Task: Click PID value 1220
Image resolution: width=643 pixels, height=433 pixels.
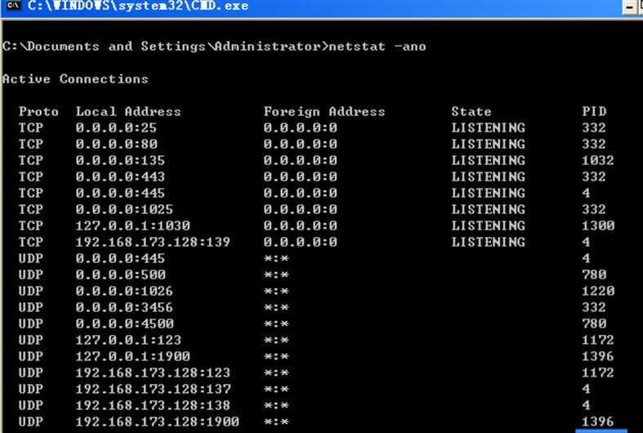Action: coord(598,291)
